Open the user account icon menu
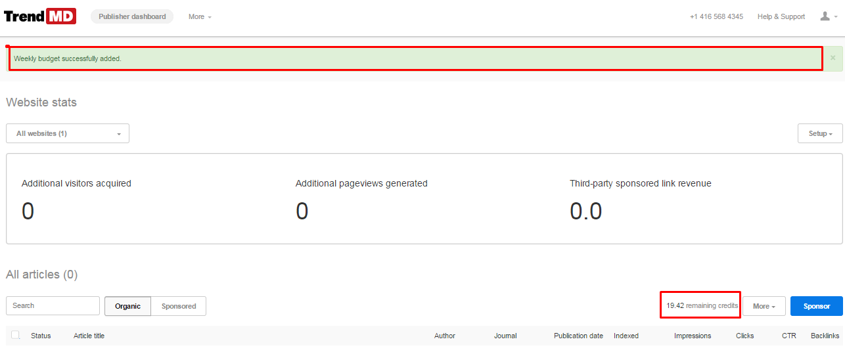845x354 pixels. coord(828,16)
